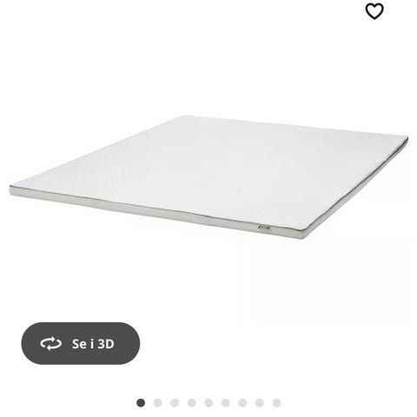
Task: Select the first dark carousel dot
Action: coord(141,403)
